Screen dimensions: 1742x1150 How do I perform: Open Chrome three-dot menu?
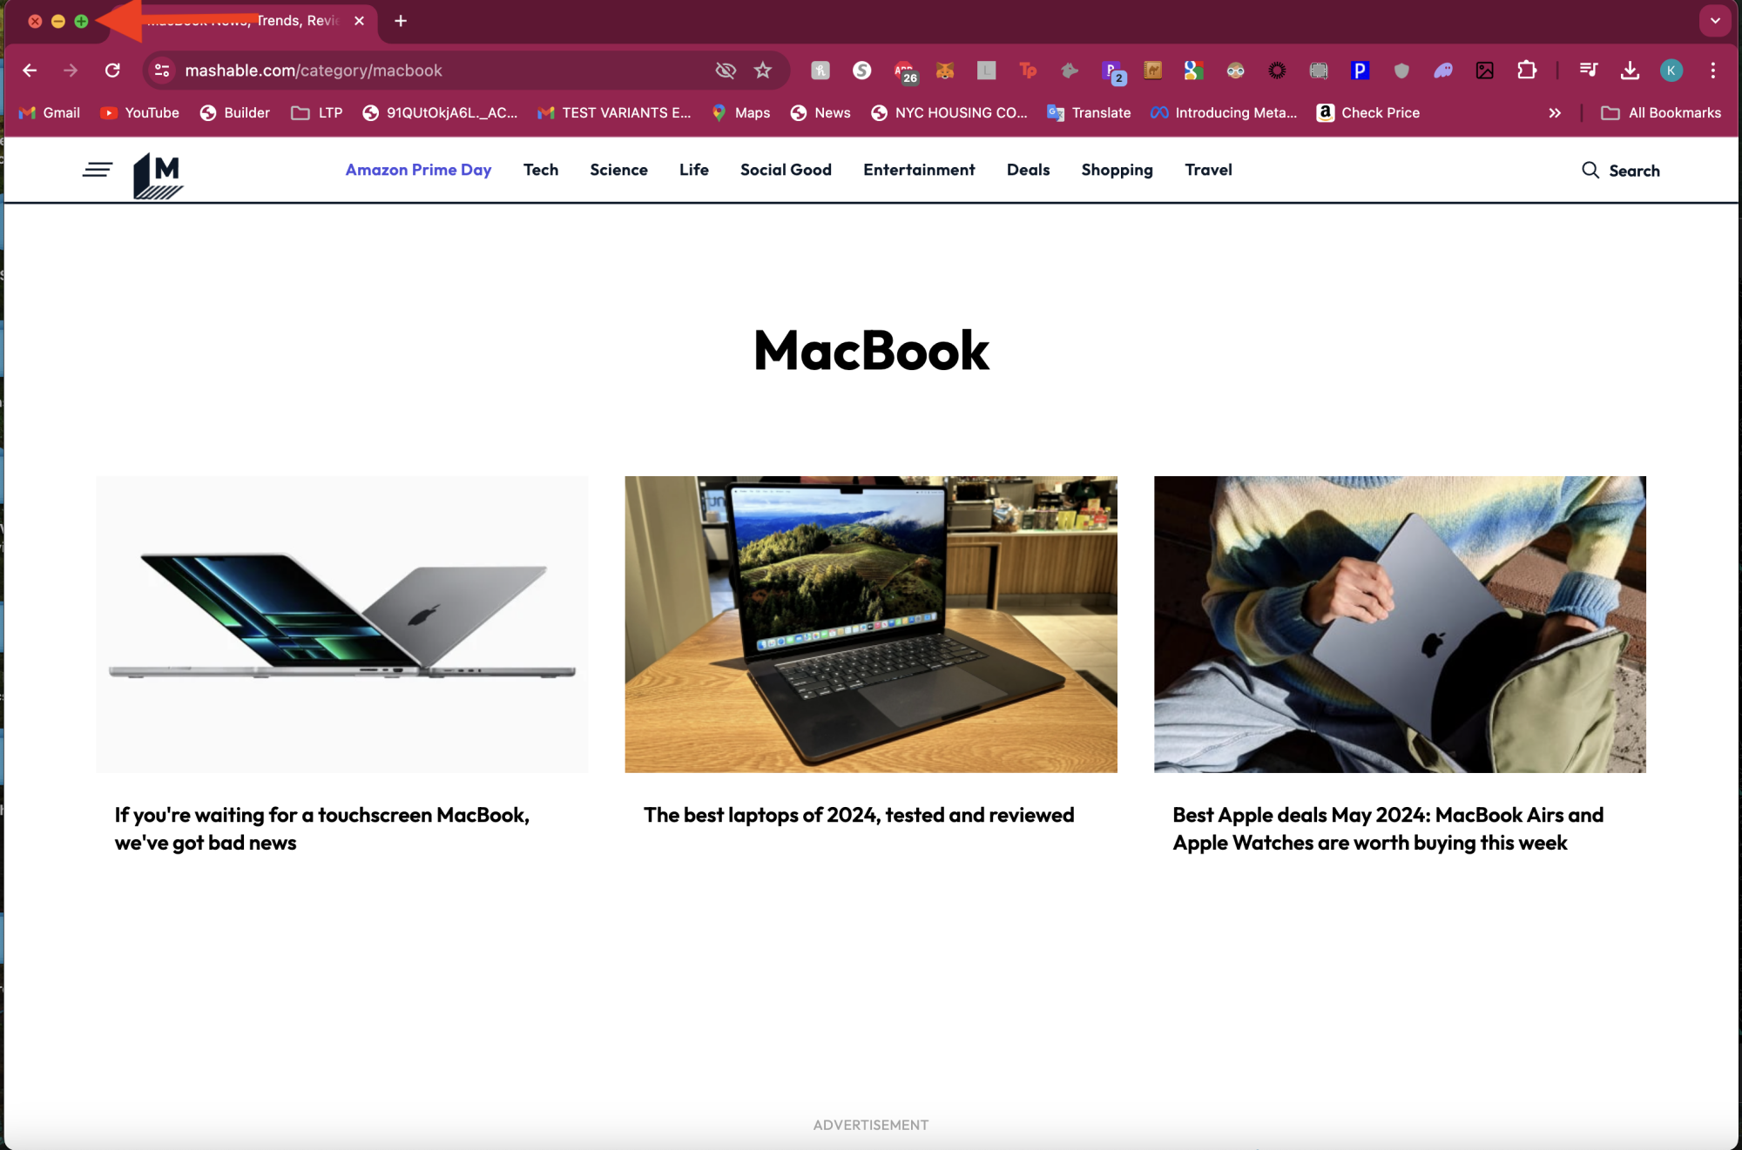click(1712, 71)
